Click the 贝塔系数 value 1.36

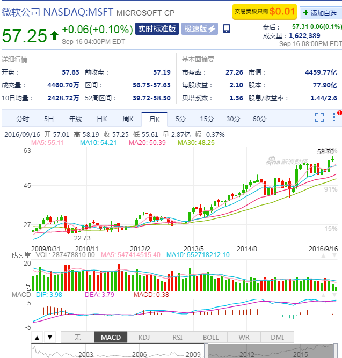236,98
